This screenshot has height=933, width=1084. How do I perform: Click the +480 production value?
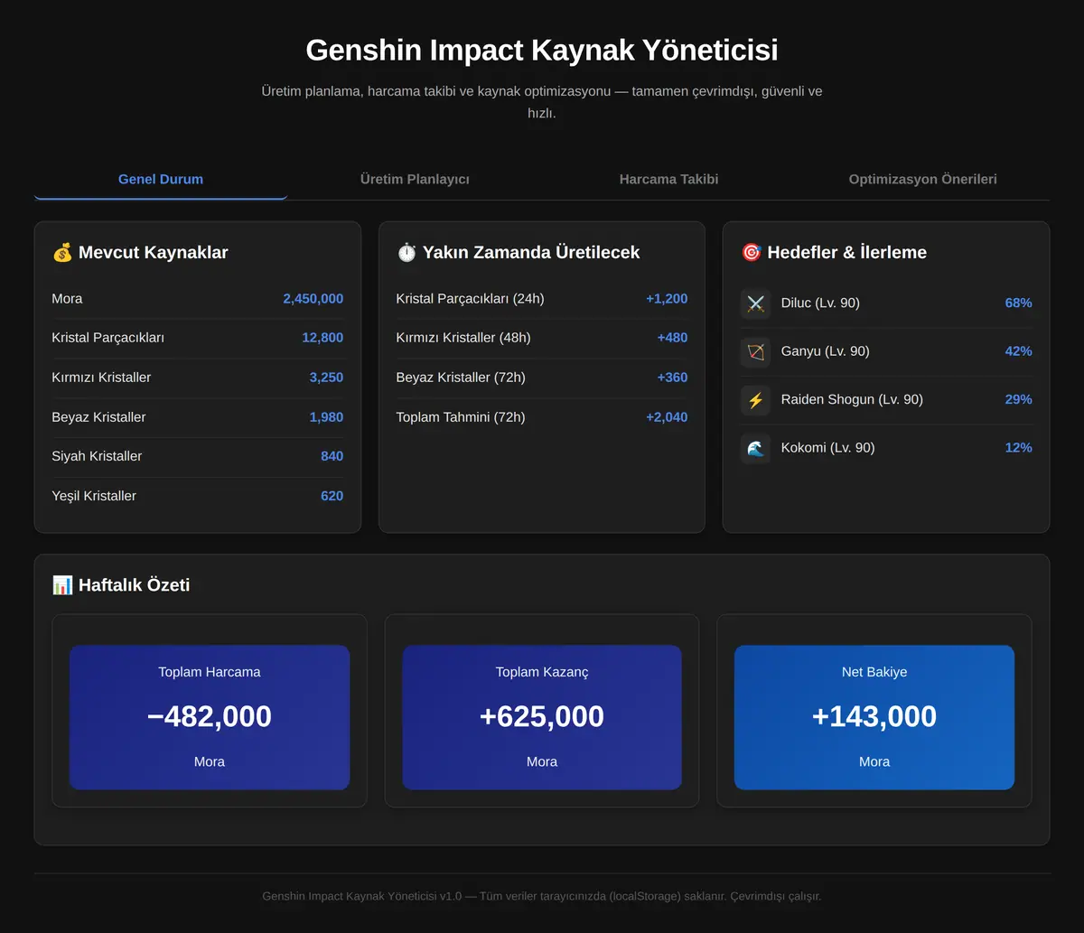point(672,338)
